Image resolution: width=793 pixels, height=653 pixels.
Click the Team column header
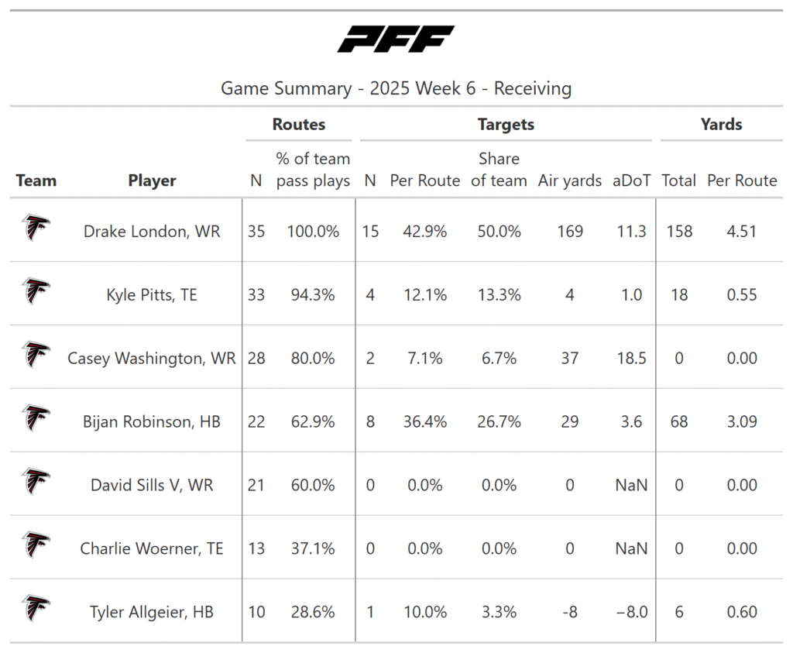36,180
